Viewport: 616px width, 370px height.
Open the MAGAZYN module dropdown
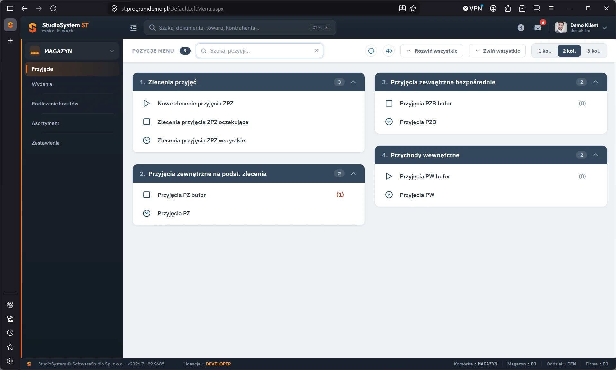coord(72,51)
